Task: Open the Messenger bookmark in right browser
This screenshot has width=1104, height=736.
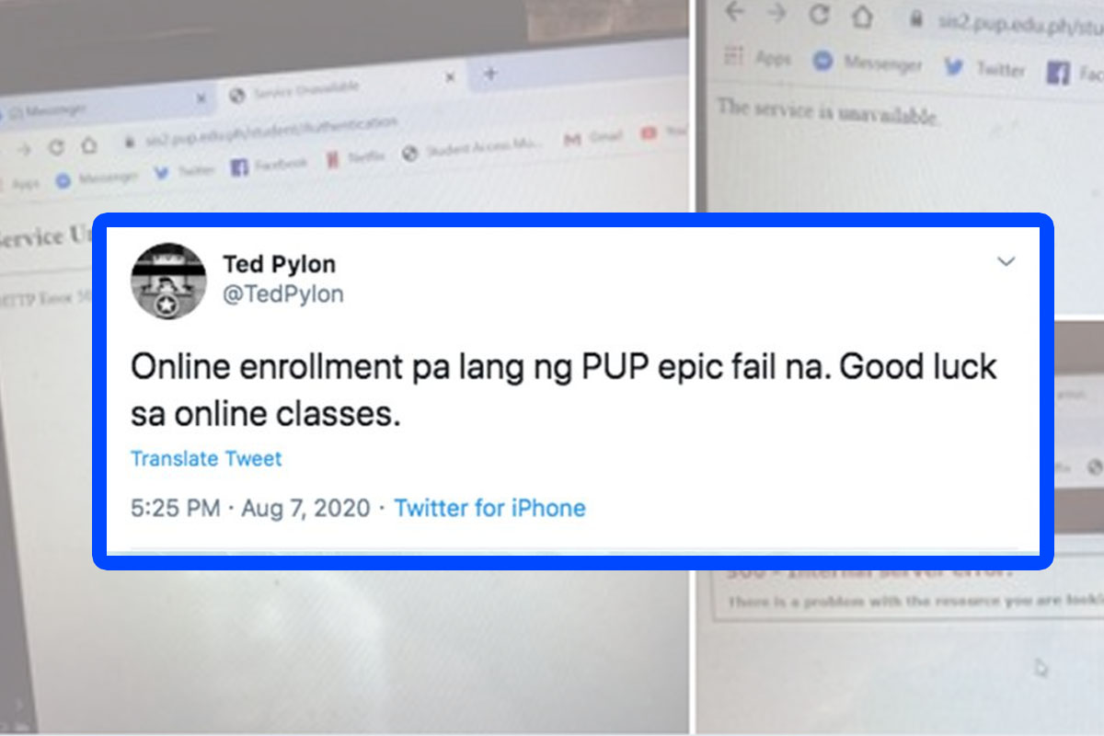Action: tap(868, 63)
